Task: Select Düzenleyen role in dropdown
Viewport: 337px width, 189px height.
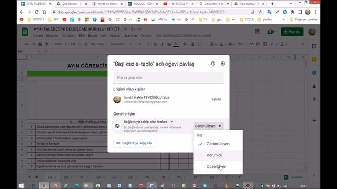Action: pos(218,166)
